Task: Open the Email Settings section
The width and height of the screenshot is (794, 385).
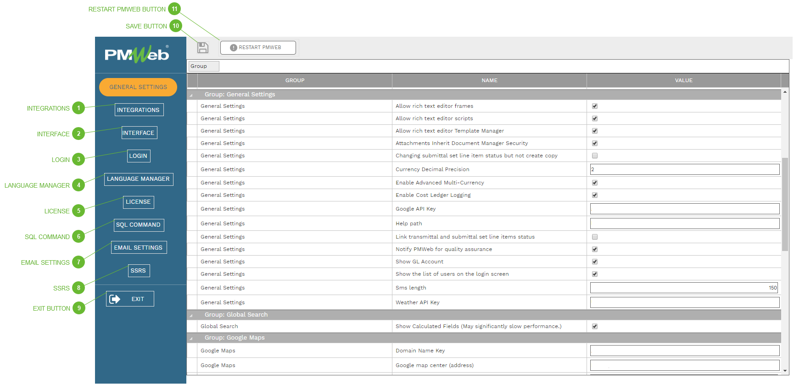Action: pyautogui.click(x=138, y=247)
